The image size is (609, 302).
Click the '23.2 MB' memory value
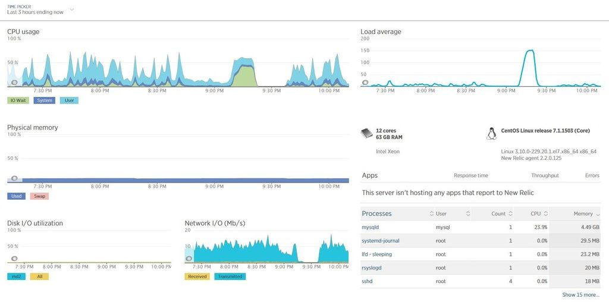point(589,254)
